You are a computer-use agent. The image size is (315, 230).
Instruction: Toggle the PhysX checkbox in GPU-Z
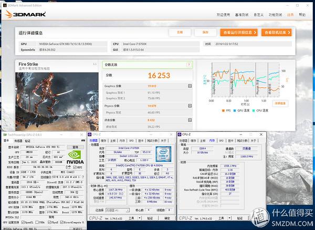point(49,222)
